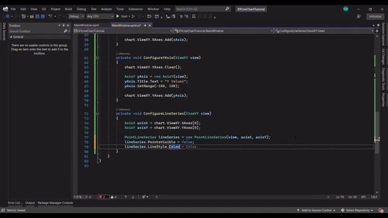This screenshot has height=218, width=388.
Task: Click the Save file toolbar icon
Action: (x=38, y=16)
